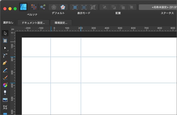Select the Artboard tool
Viewport: 177px width, 115px height.
coord(5,40)
